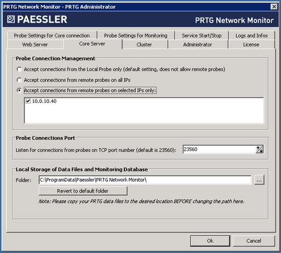Click Revert to default folder button

(83, 191)
